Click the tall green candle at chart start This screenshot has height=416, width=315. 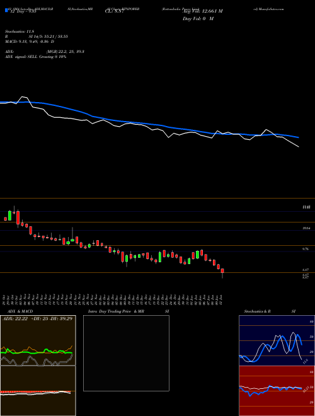[x=10, y=215]
